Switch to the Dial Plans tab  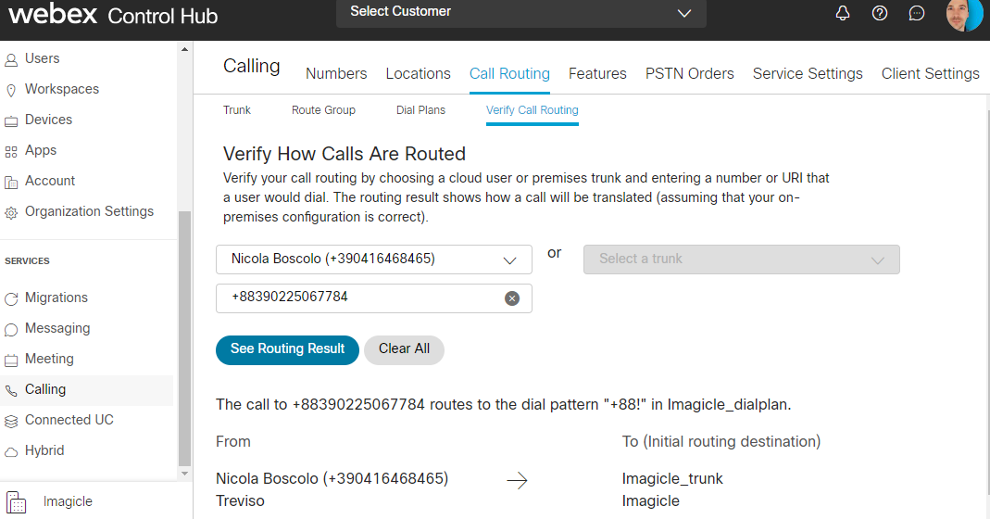pos(420,110)
